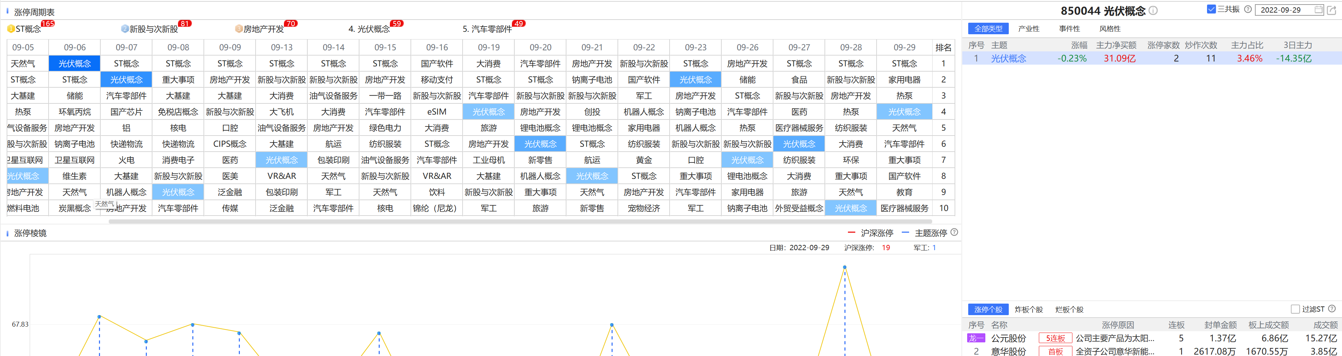Click the 09-19 date column header

click(x=489, y=48)
